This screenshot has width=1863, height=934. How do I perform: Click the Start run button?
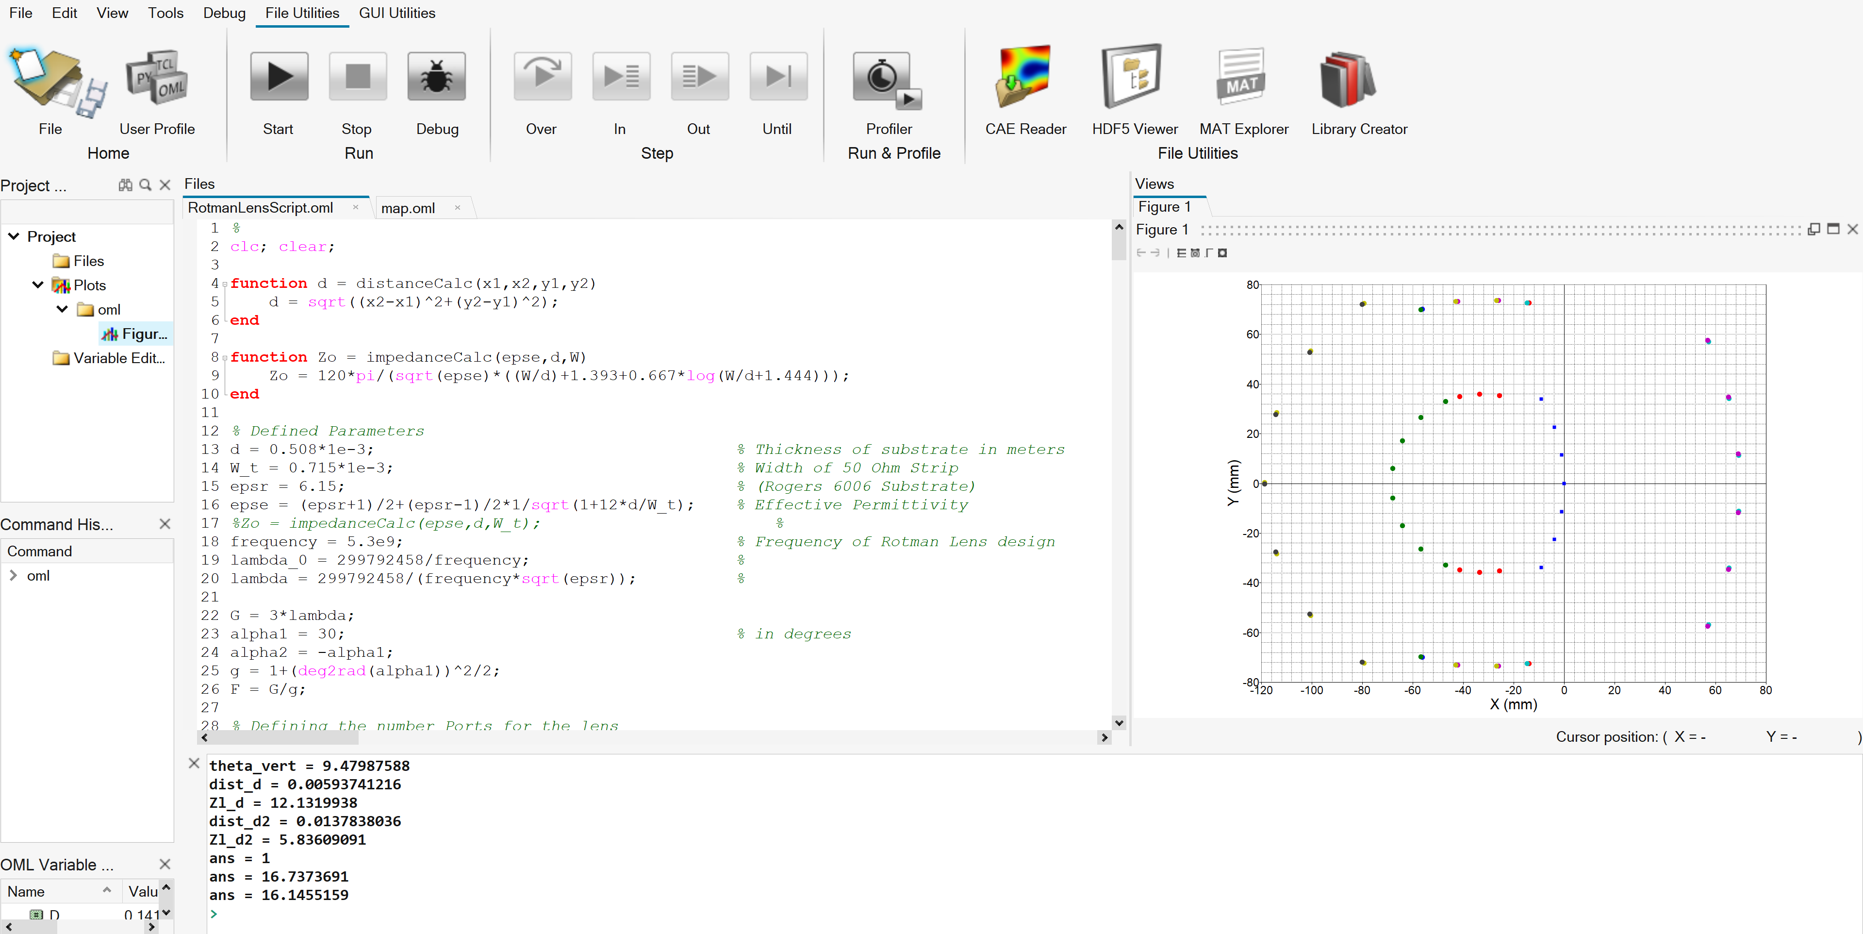[x=279, y=77]
